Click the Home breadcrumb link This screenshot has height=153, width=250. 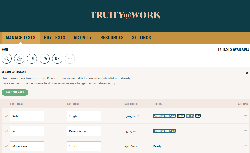[x=5, y=50]
